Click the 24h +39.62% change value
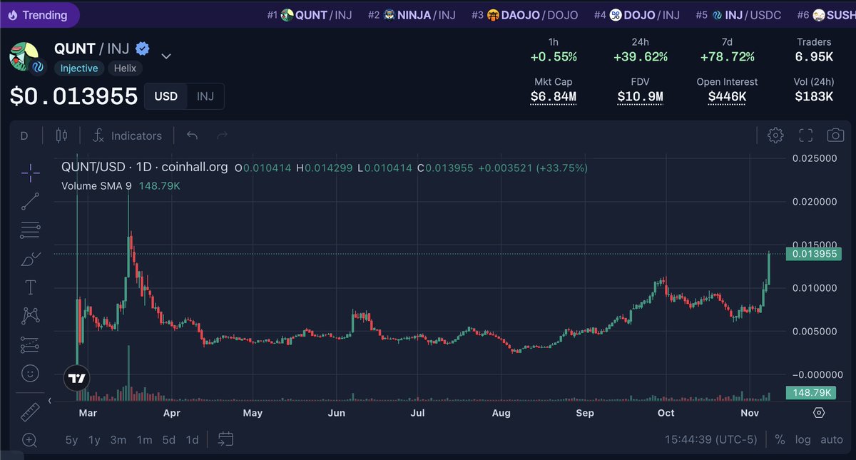 [640, 57]
